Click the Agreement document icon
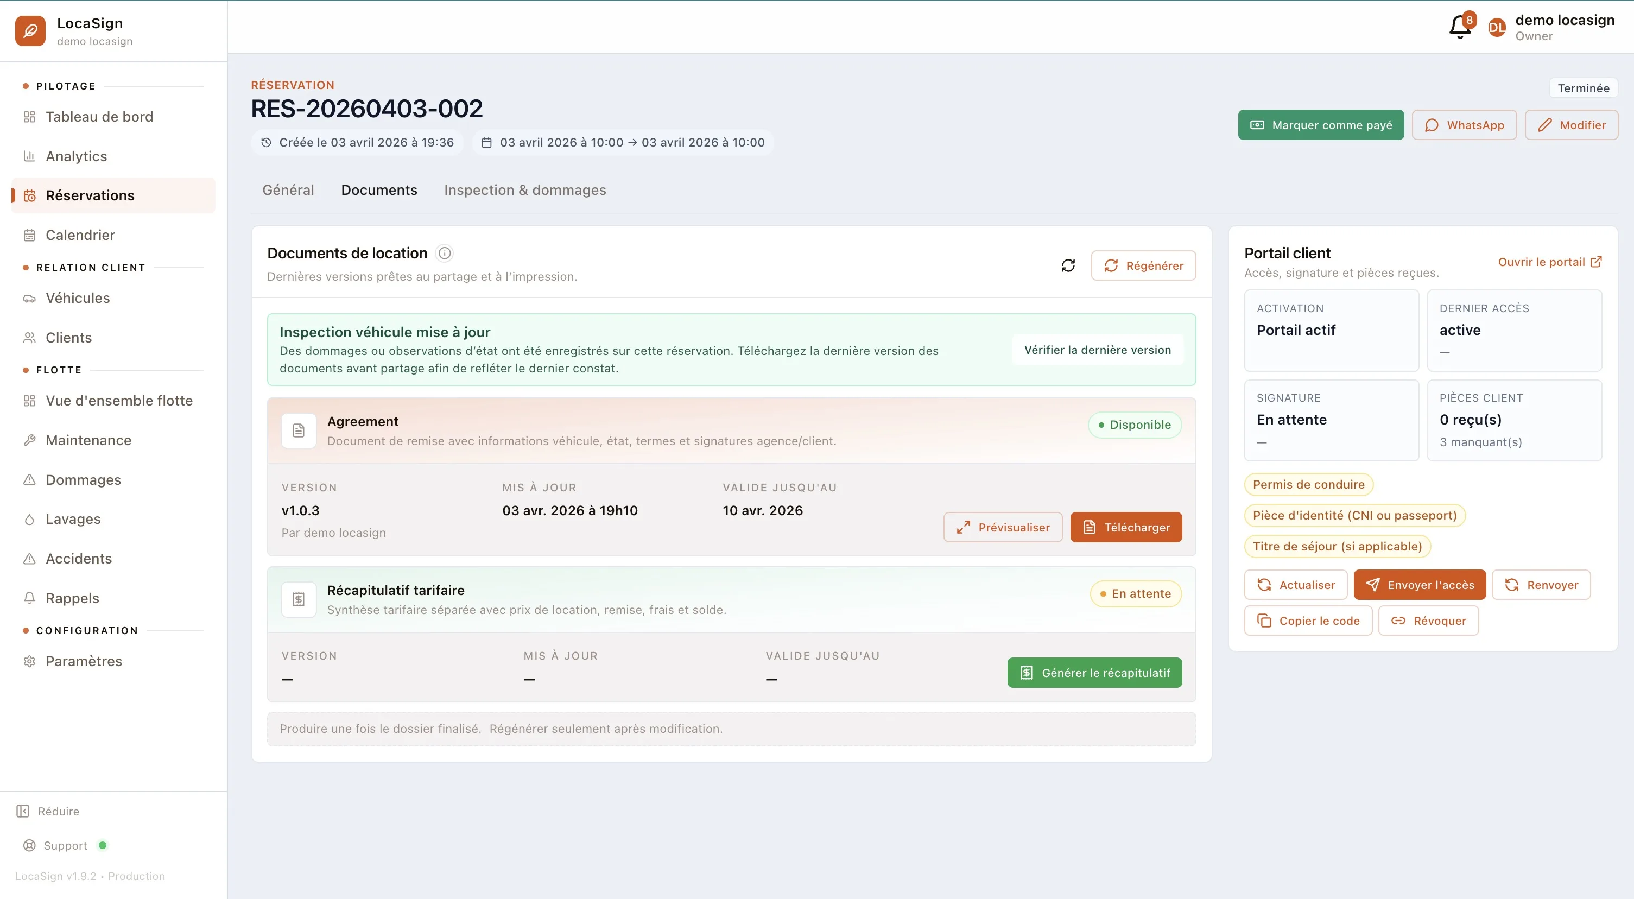This screenshot has width=1634, height=899. pos(299,431)
